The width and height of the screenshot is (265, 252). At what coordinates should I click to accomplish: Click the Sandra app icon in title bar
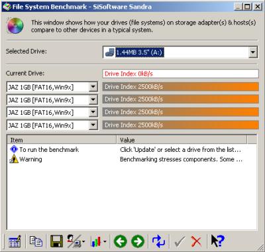[7, 7]
